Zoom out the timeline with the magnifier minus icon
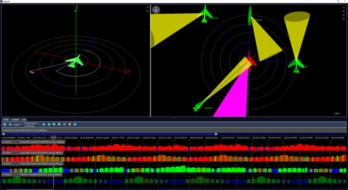The height and width of the screenshot is (190, 348). (x=59, y=125)
